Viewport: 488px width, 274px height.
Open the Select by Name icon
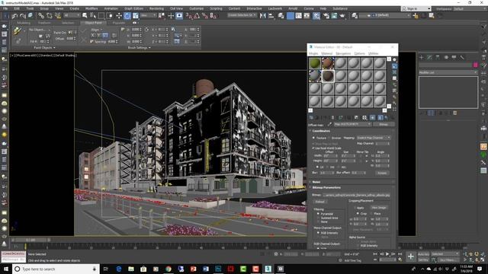[x=93, y=15]
